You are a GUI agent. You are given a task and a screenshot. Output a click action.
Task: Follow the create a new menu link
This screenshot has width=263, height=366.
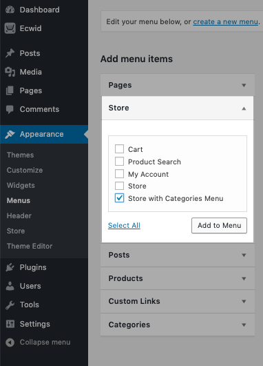226,21
